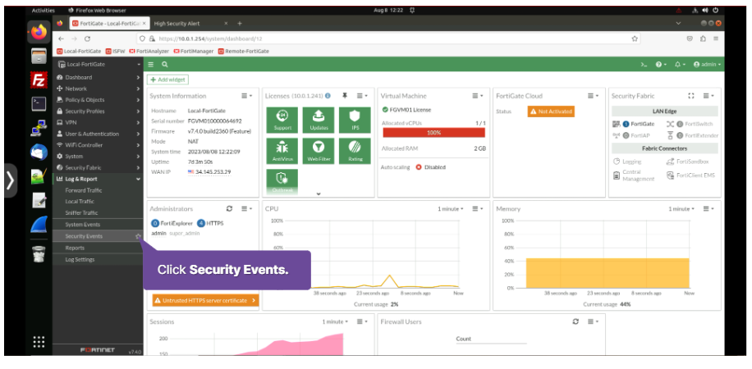Open the Firefox application menu
The image size is (752, 369).
[716, 39]
